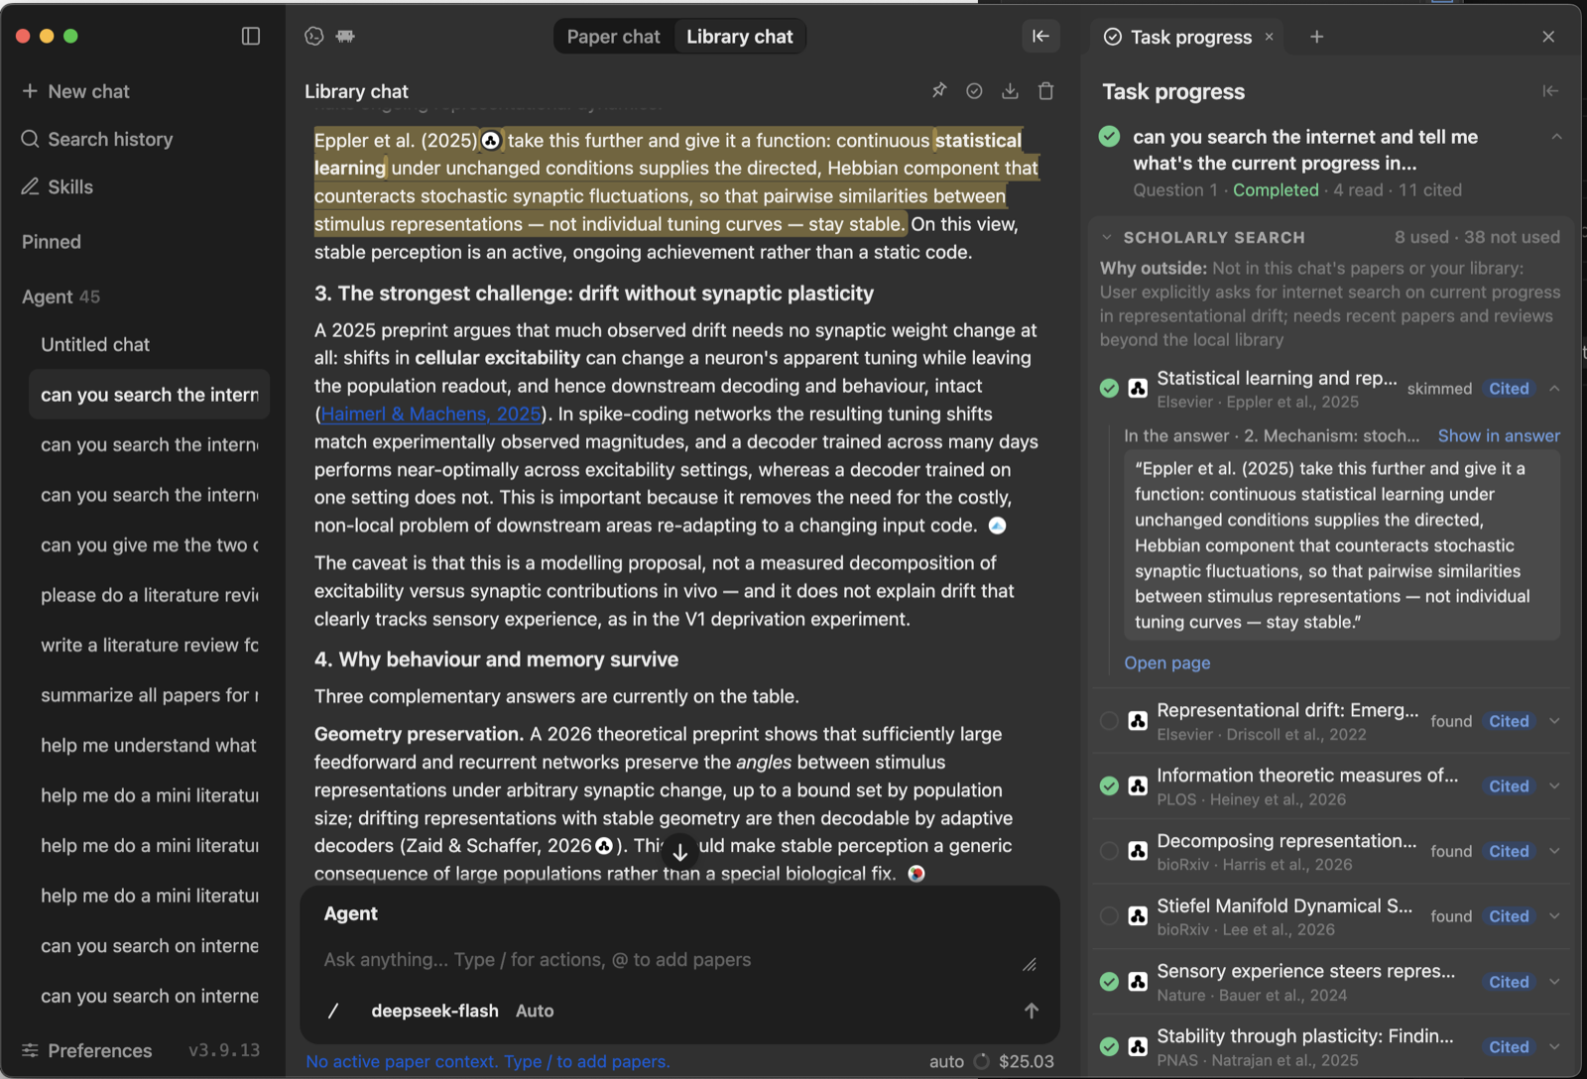Download the chat with the export icon
This screenshot has width=1587, height=1079.
click(1010, 91)
